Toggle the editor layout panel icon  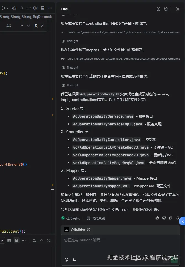pos(43,8)
